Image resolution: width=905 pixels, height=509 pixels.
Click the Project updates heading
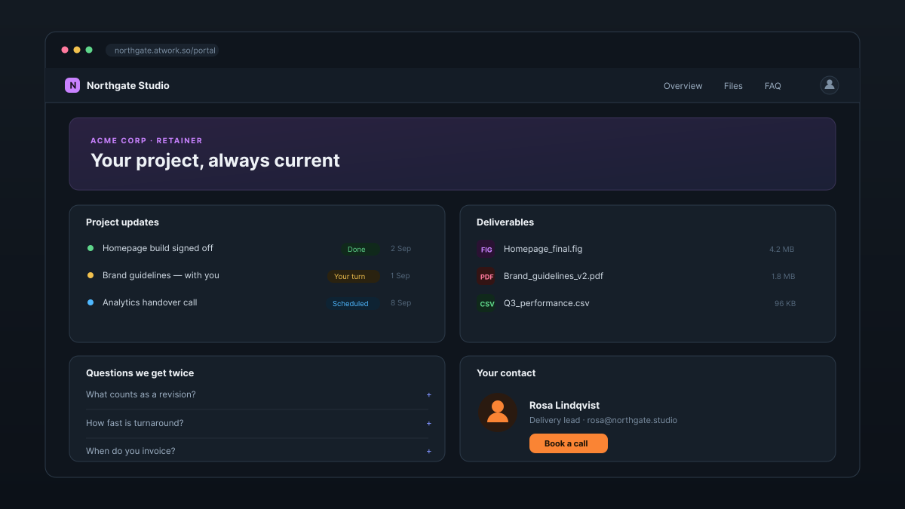click(122, 222)
